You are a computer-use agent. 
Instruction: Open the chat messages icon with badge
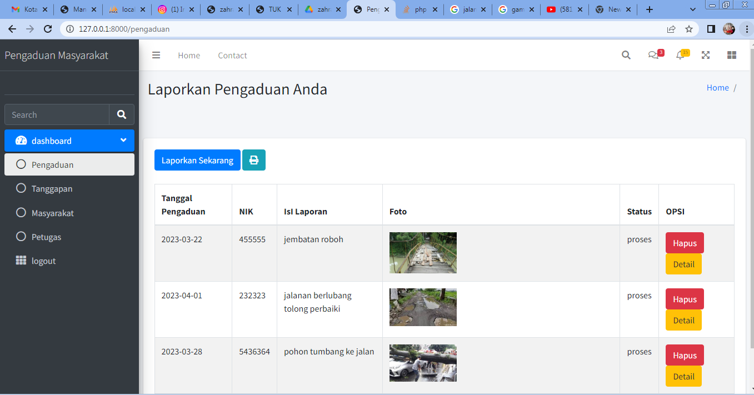click(x=653, y=55)
